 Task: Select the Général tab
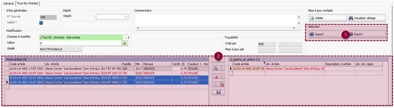tap(9, 3)
